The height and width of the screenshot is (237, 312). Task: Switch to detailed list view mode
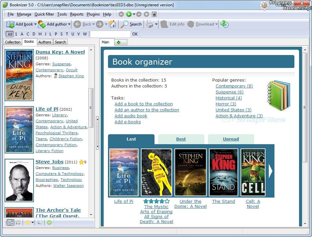pos(10,222)
